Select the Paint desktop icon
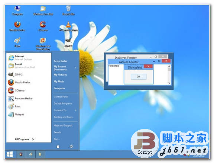Screen dimensions: 214x163 coord(17,42)
